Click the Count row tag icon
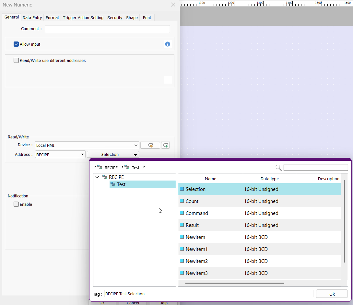Viewport: 353px width, 305px height. click(x=182, y=201)
